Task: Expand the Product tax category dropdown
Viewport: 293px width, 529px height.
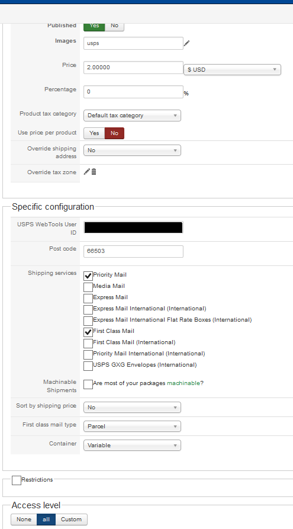Action: click(x=132, y=116)
